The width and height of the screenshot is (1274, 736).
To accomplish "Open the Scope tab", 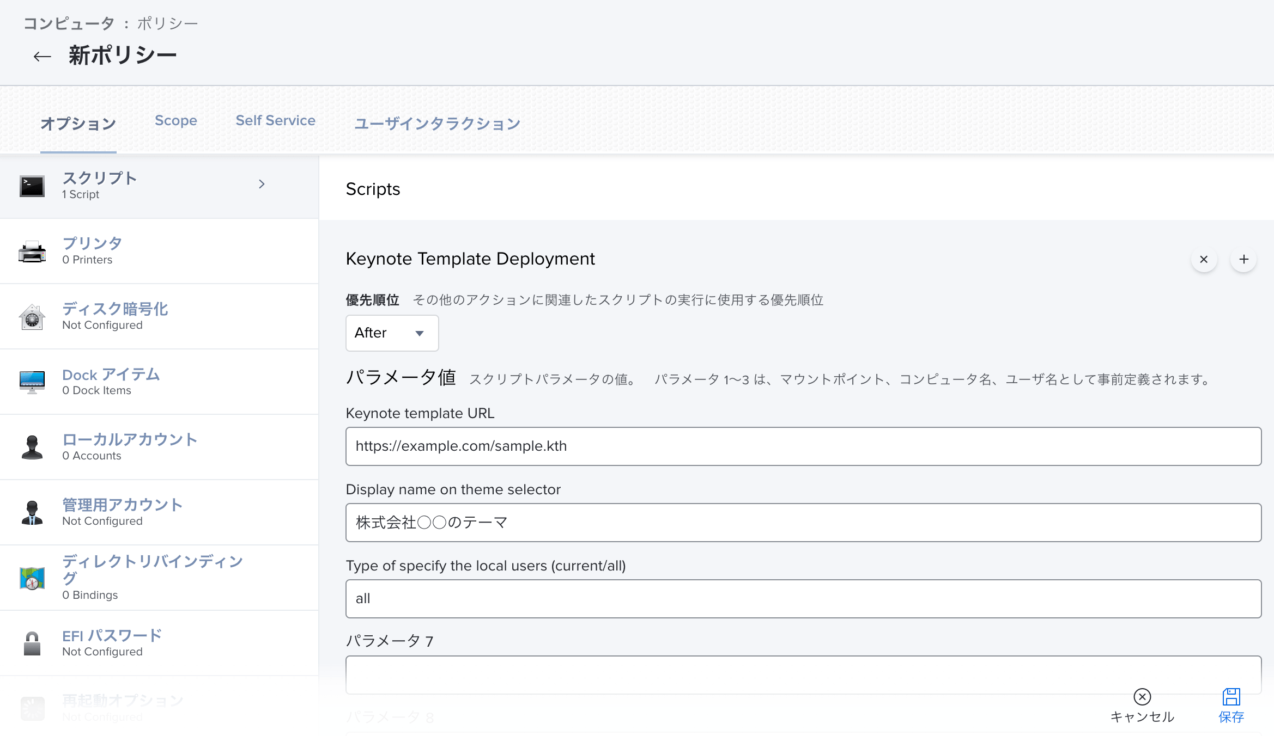I will point(175,120).
